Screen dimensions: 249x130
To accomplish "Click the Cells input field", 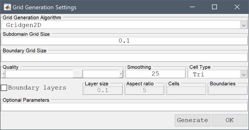I will 186,91.
